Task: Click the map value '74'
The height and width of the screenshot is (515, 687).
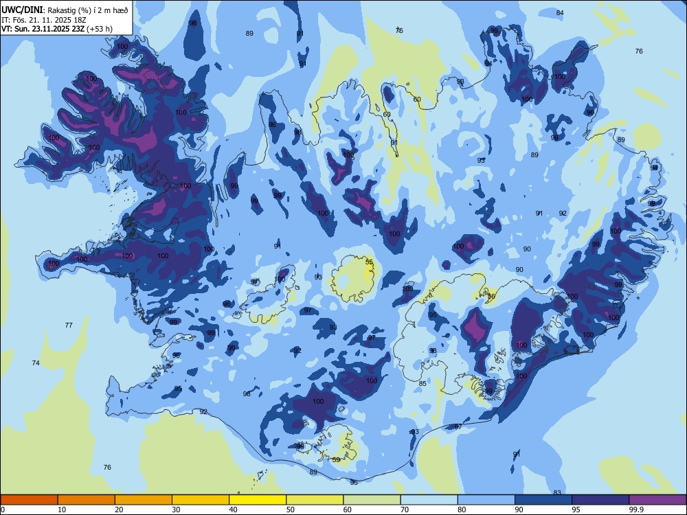Action: click(36, 363)
